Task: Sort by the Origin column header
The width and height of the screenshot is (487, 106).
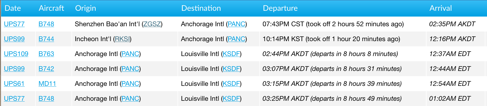Action: (x=85, y=8)
